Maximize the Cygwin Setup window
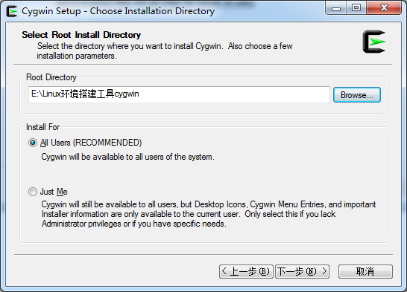The image size is (407, 292). pos(356,8)
